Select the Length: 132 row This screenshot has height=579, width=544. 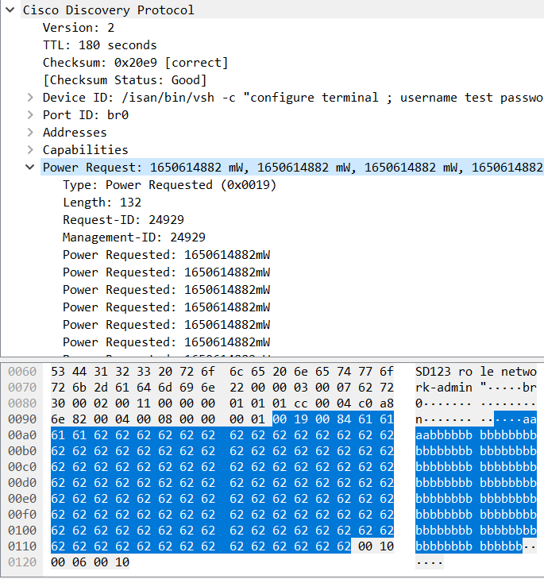click(102, 203)
